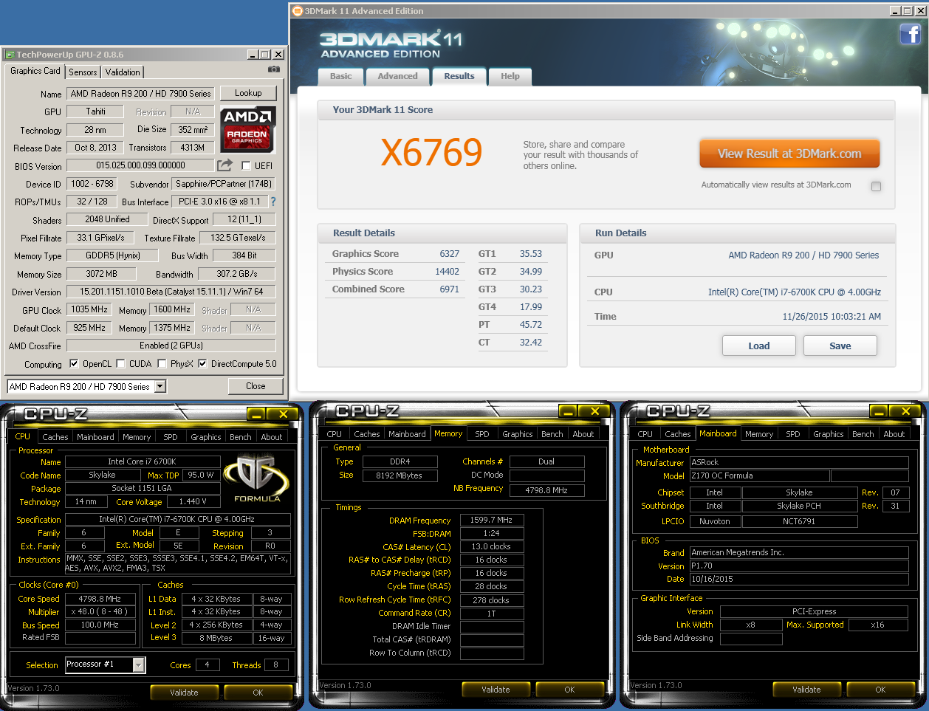The image size is (929, 711).
Task: Click the X6769 3DMark score
Action: point(431,153)
